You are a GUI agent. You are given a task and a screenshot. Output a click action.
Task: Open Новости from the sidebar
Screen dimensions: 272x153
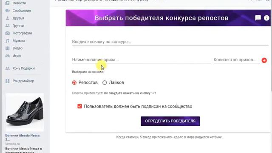point(19,3)
